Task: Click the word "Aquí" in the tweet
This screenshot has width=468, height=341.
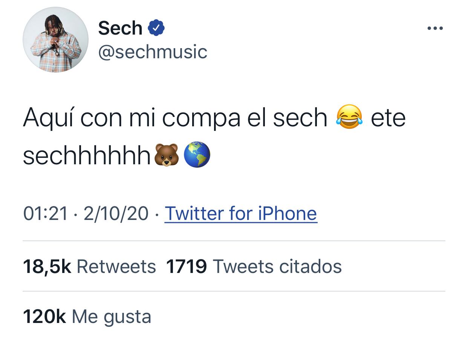Action: coord(48,118)
